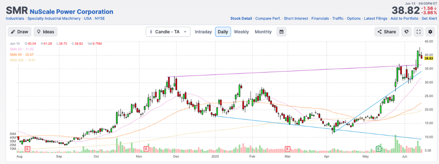Click the green May earnings E marker
The height and width of the screenshot is (164, 439).
(x=379, y=148)
